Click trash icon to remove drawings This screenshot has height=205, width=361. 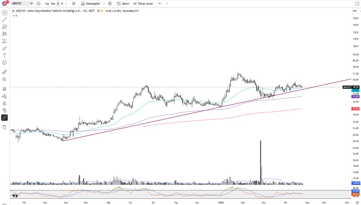click(x=5, y=127)
